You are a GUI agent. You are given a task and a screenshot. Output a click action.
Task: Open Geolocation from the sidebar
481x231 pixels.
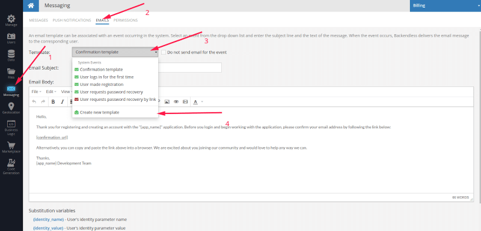[11, 109]
